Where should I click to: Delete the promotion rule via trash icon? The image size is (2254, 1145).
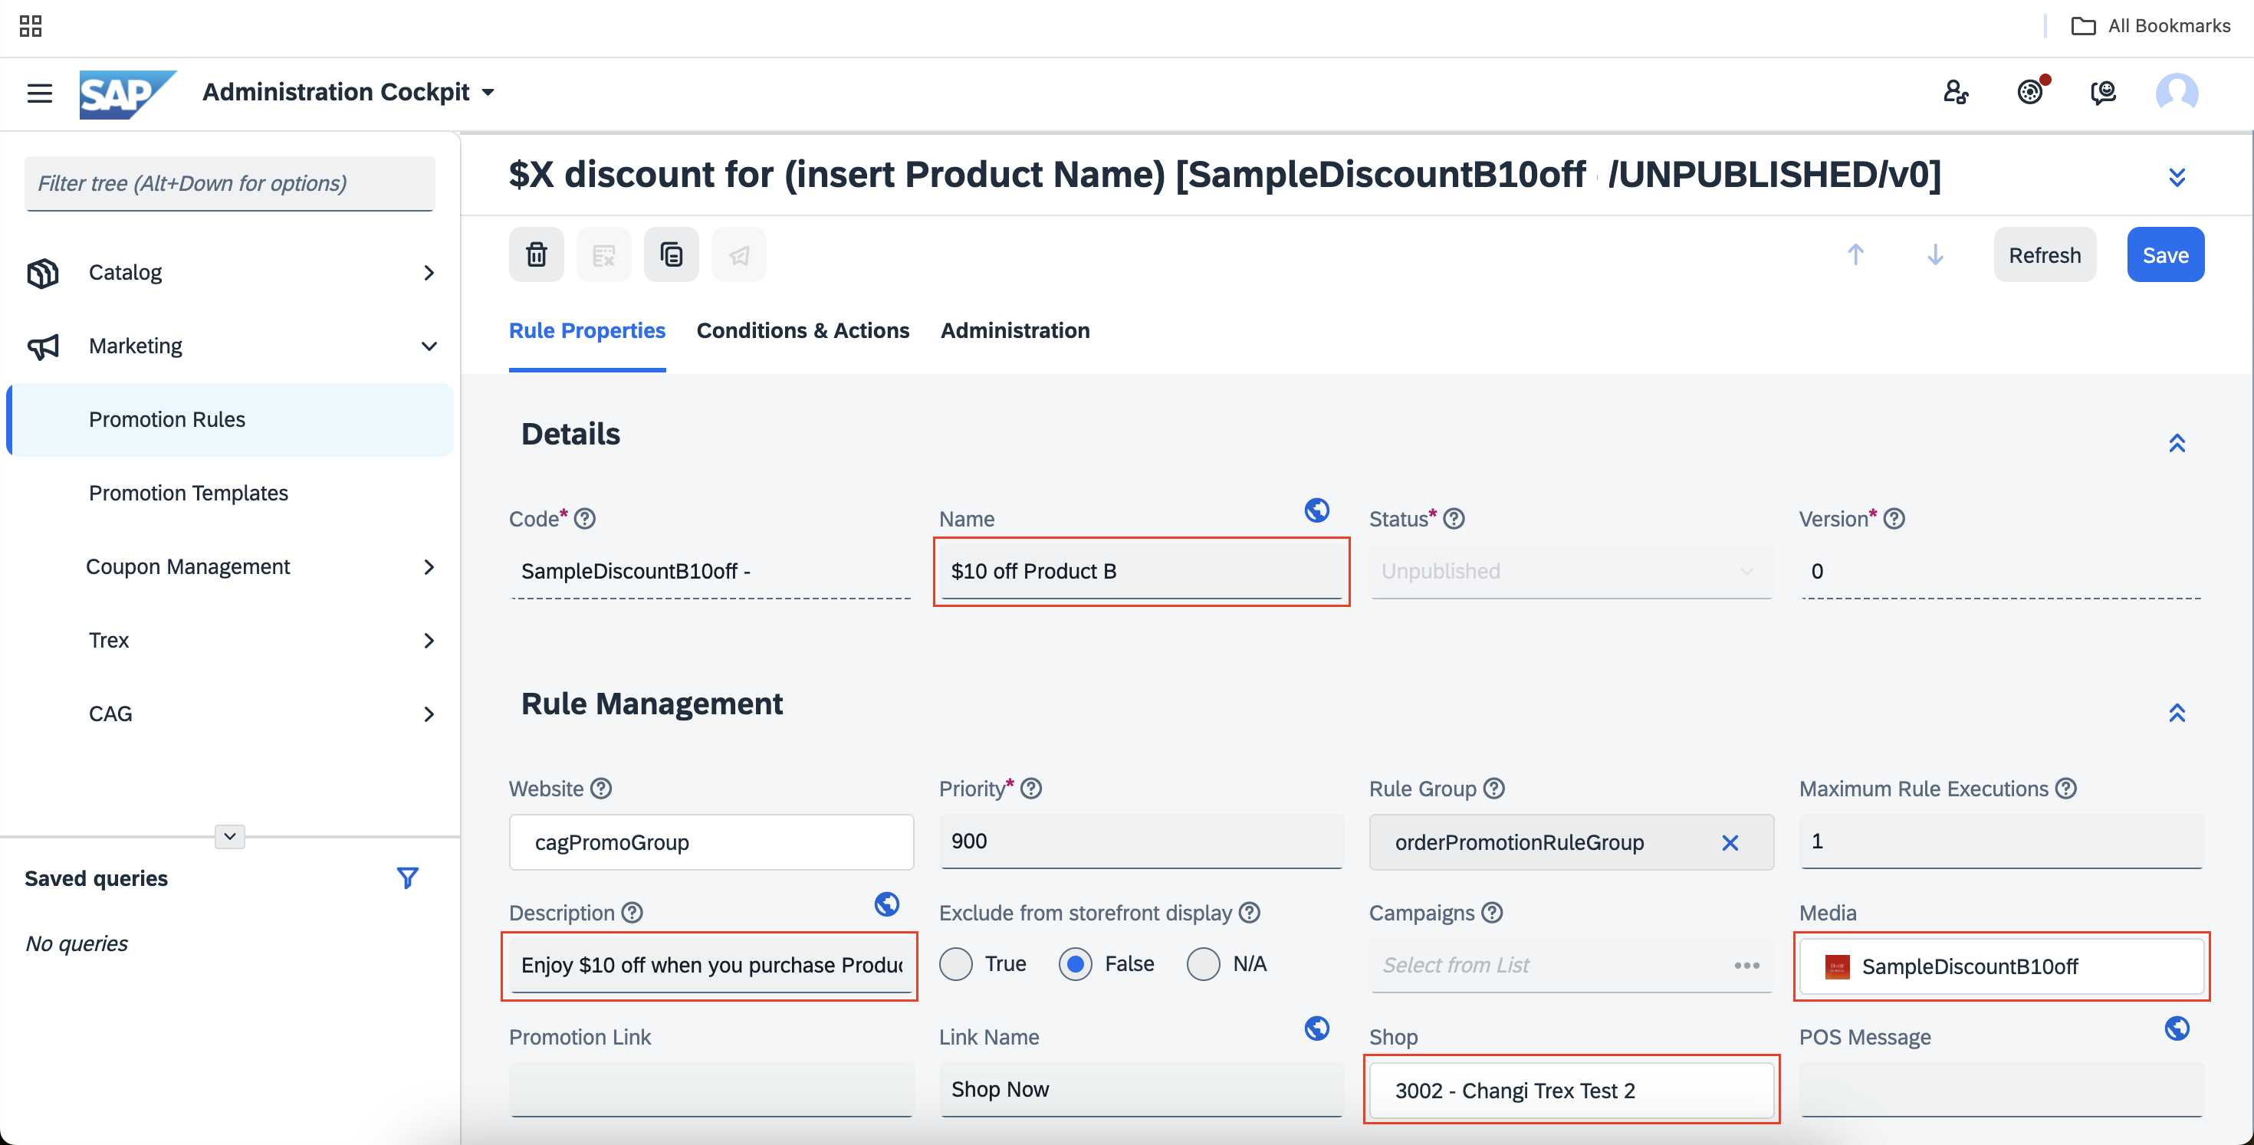tap(537, 254)
